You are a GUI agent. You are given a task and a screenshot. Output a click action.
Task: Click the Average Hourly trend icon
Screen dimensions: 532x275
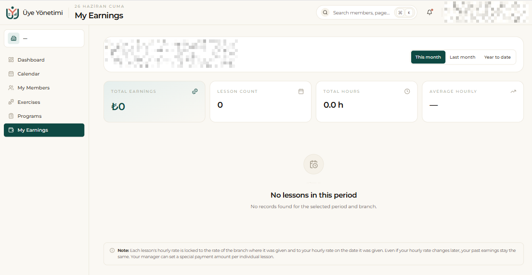click(513, 91)
